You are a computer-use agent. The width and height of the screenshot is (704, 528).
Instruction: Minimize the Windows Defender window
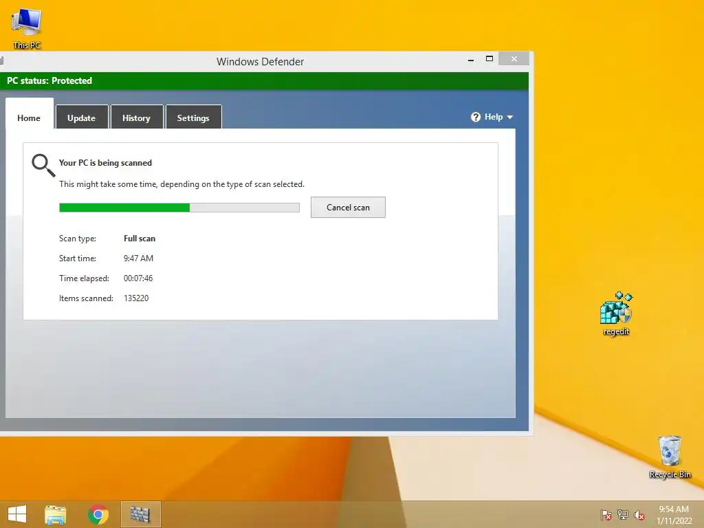pyautogui.click(x=471, y=59)
